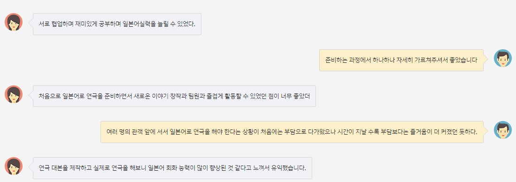Click pointer tail of '연극 대본을' bubble
This screenshot has height=182, width=516.
pos(31,167)
